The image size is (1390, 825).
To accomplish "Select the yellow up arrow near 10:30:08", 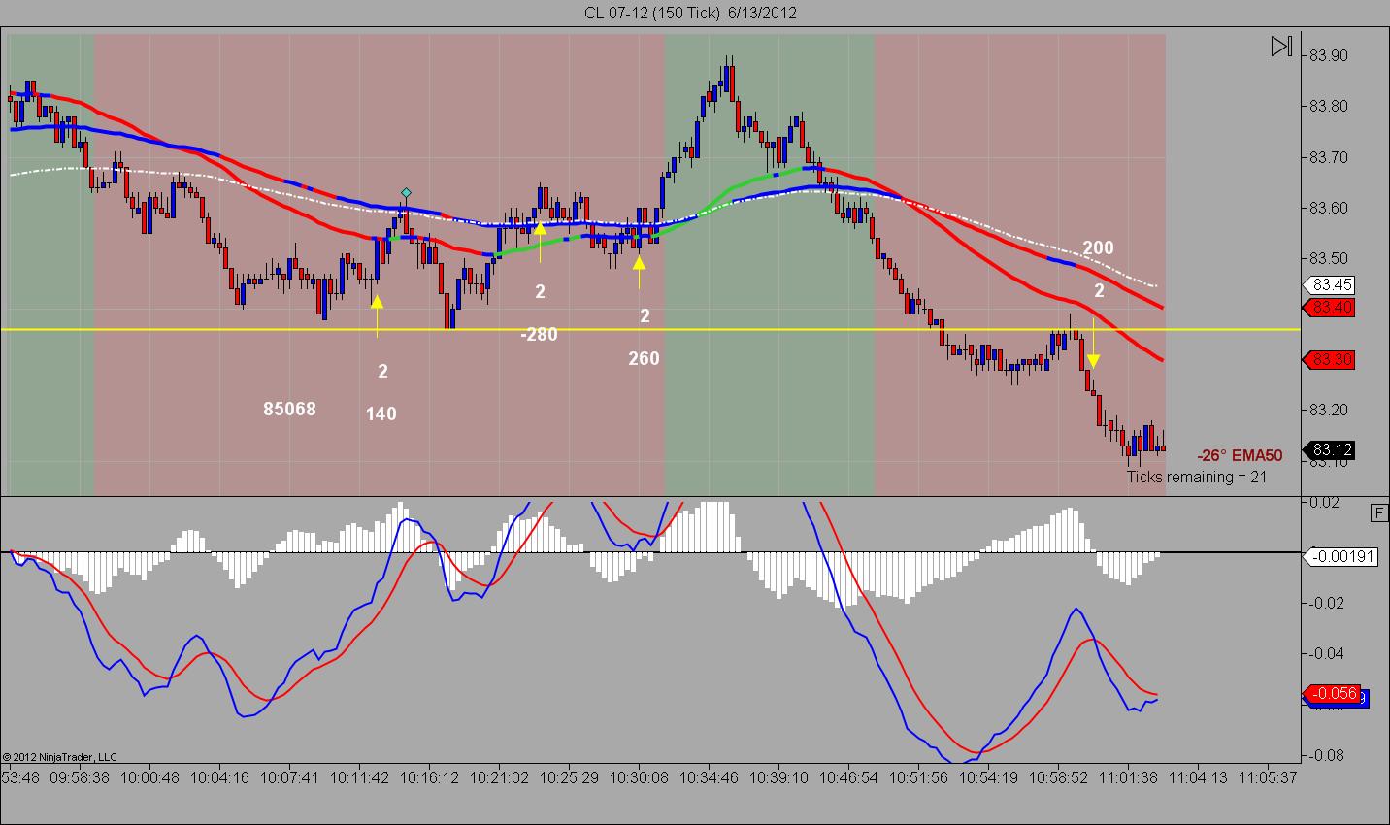I will coord(639,272).
